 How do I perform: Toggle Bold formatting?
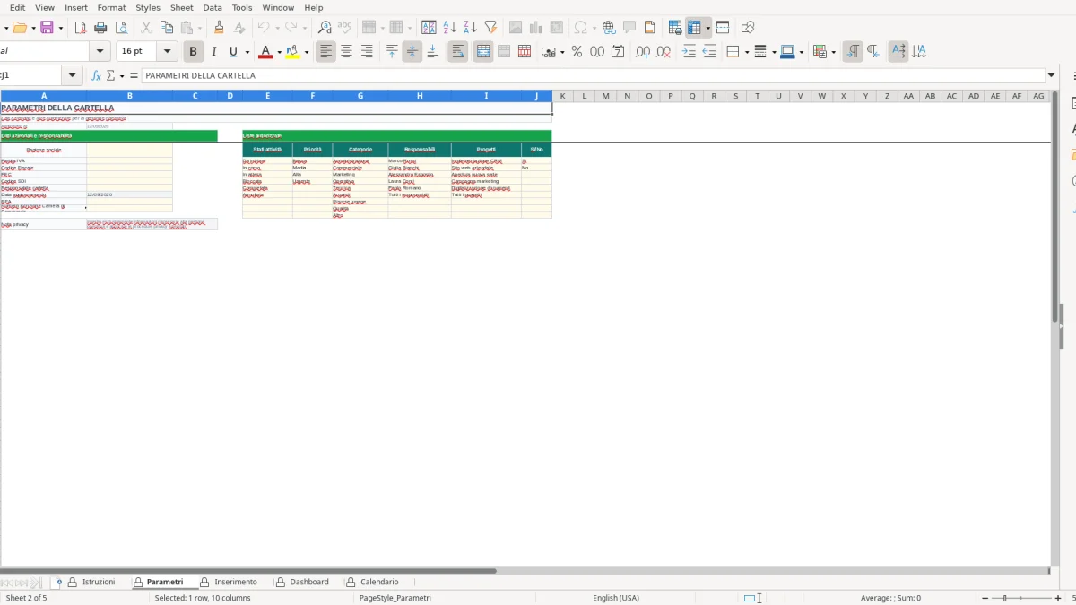[x=193, y=52]
